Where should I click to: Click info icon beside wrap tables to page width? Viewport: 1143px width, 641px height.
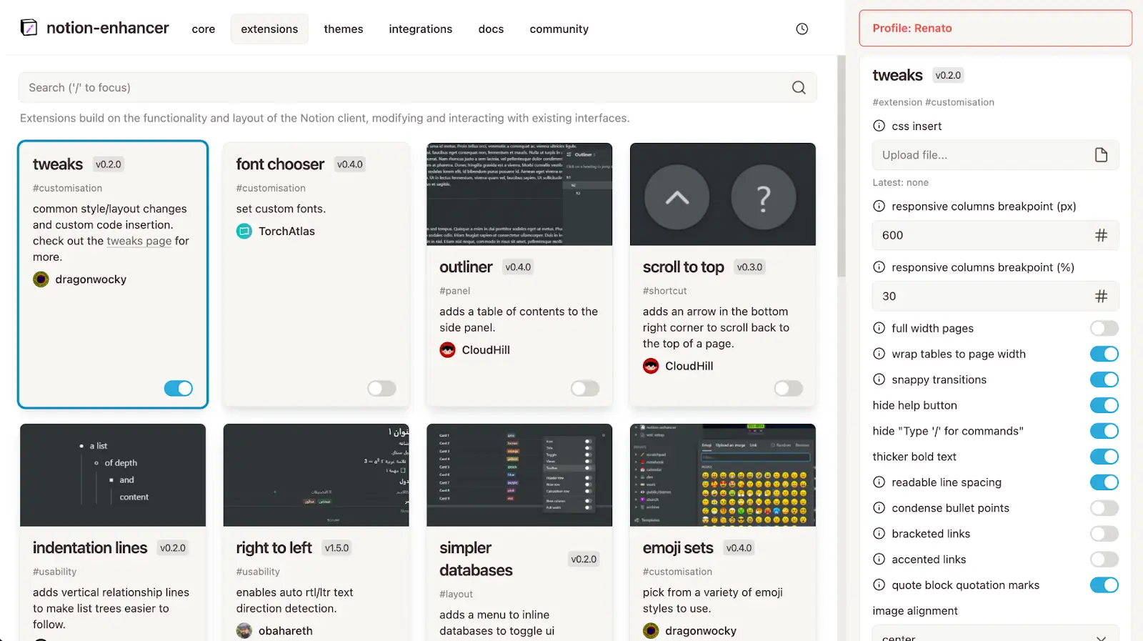(x=879, y=354)
